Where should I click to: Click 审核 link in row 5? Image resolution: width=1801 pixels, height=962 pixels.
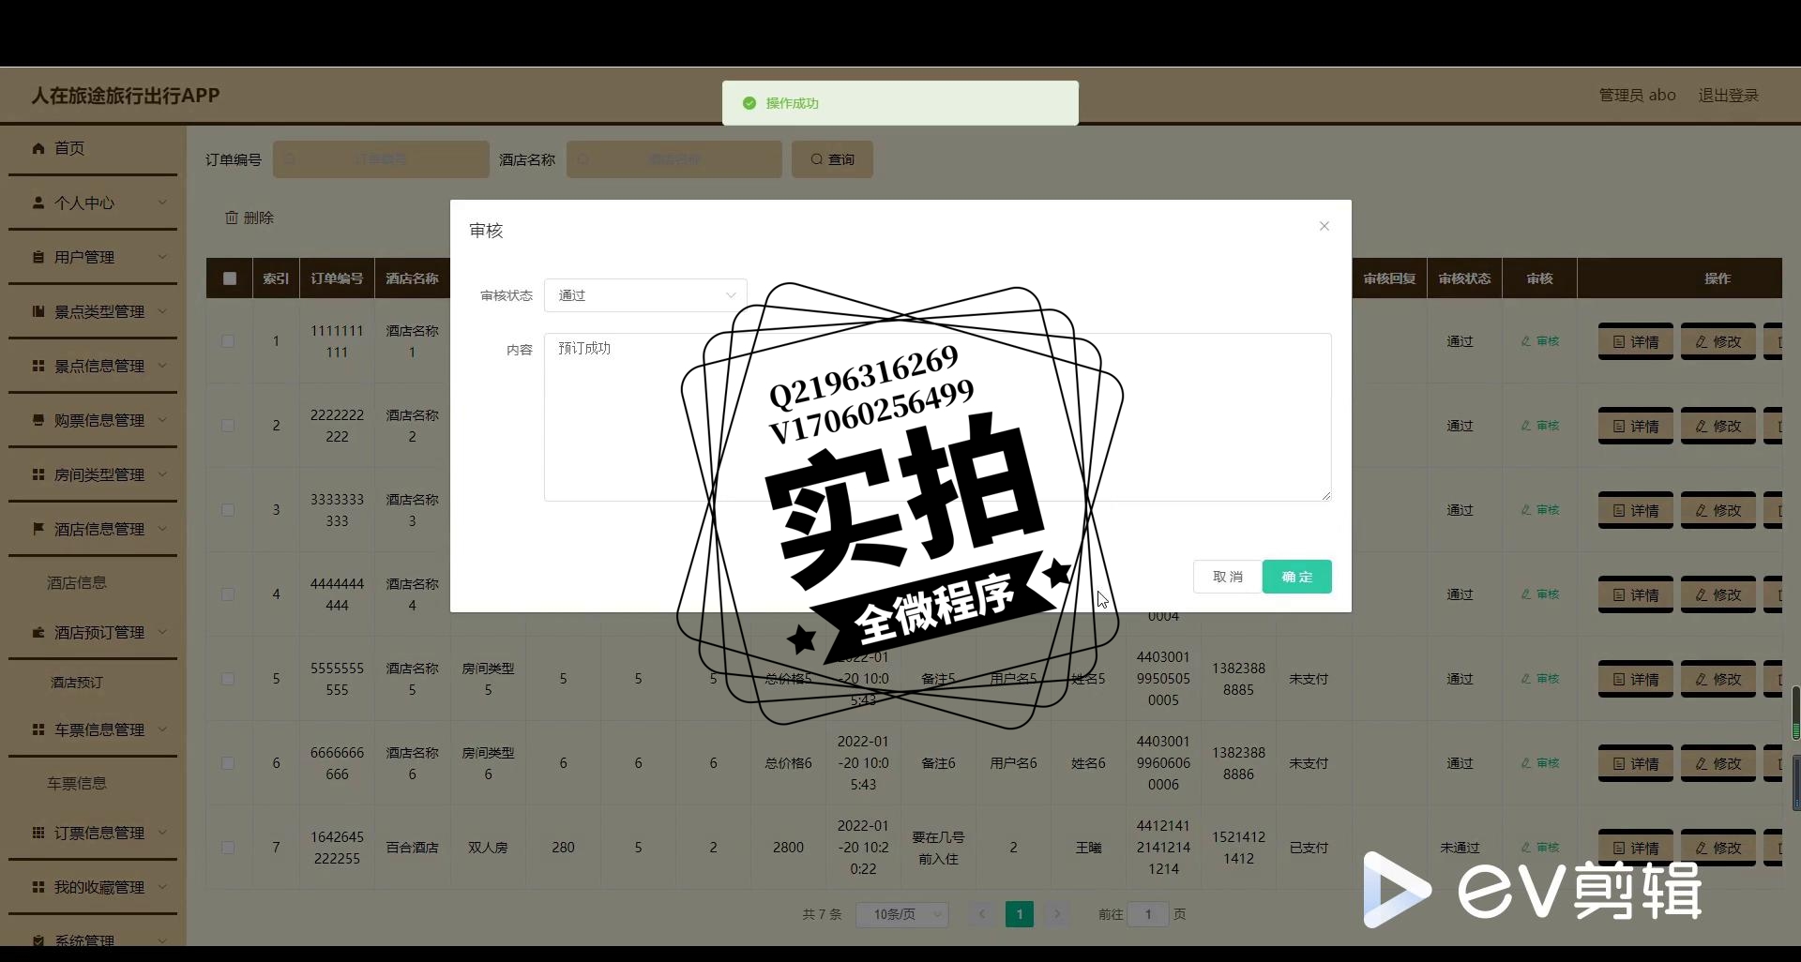coord(1540,679)
